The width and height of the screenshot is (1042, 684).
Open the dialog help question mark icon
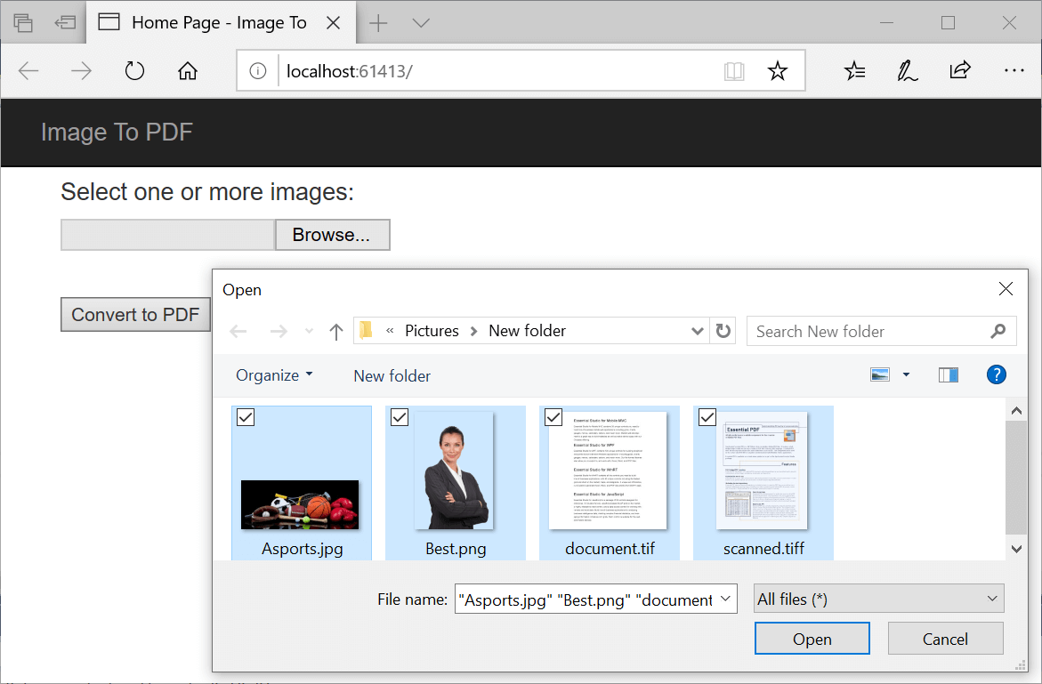click(996, 375)
